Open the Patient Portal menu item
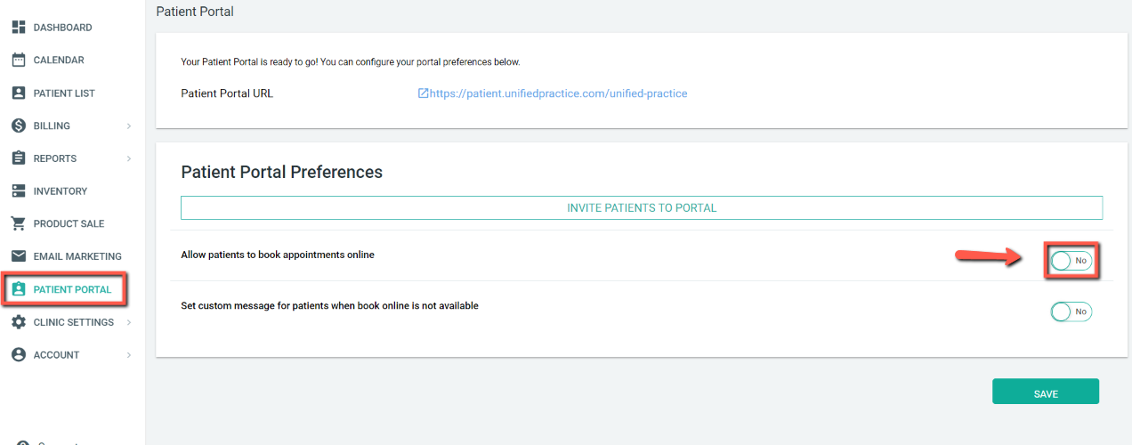Image resolution: width=1132 pixels, height=445 pixels. click(x=72, y=289)
